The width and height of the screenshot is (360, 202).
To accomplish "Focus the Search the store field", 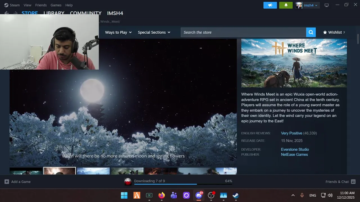I will coord(243,32).
